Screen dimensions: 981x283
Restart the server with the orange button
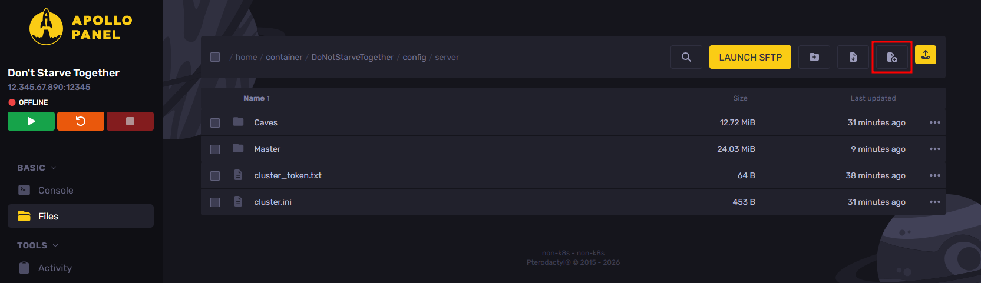click(81, 121)
